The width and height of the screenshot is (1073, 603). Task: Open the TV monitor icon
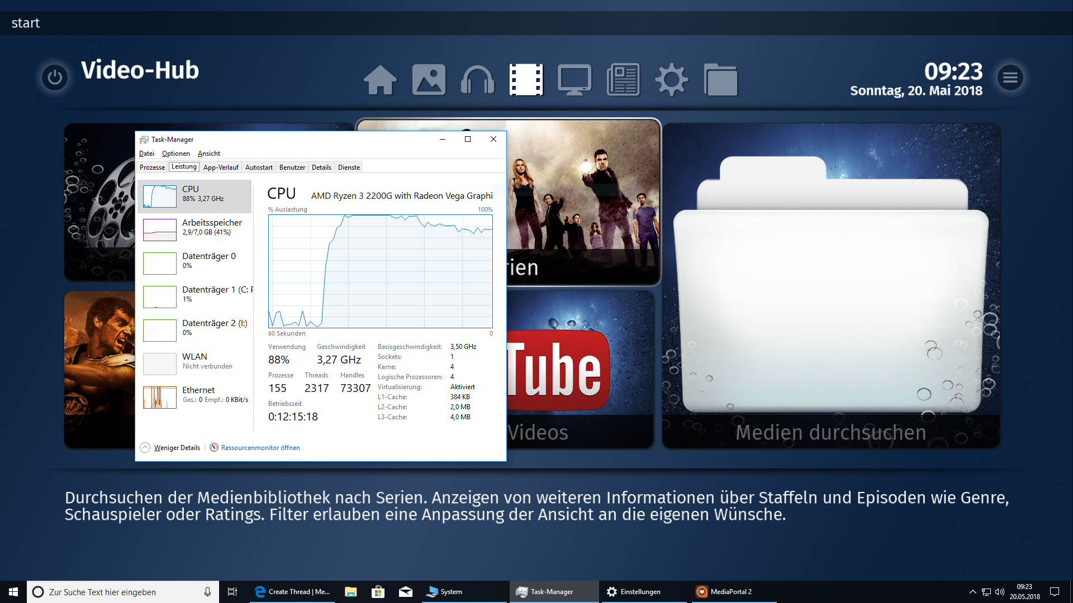click(x=575, y=80)
